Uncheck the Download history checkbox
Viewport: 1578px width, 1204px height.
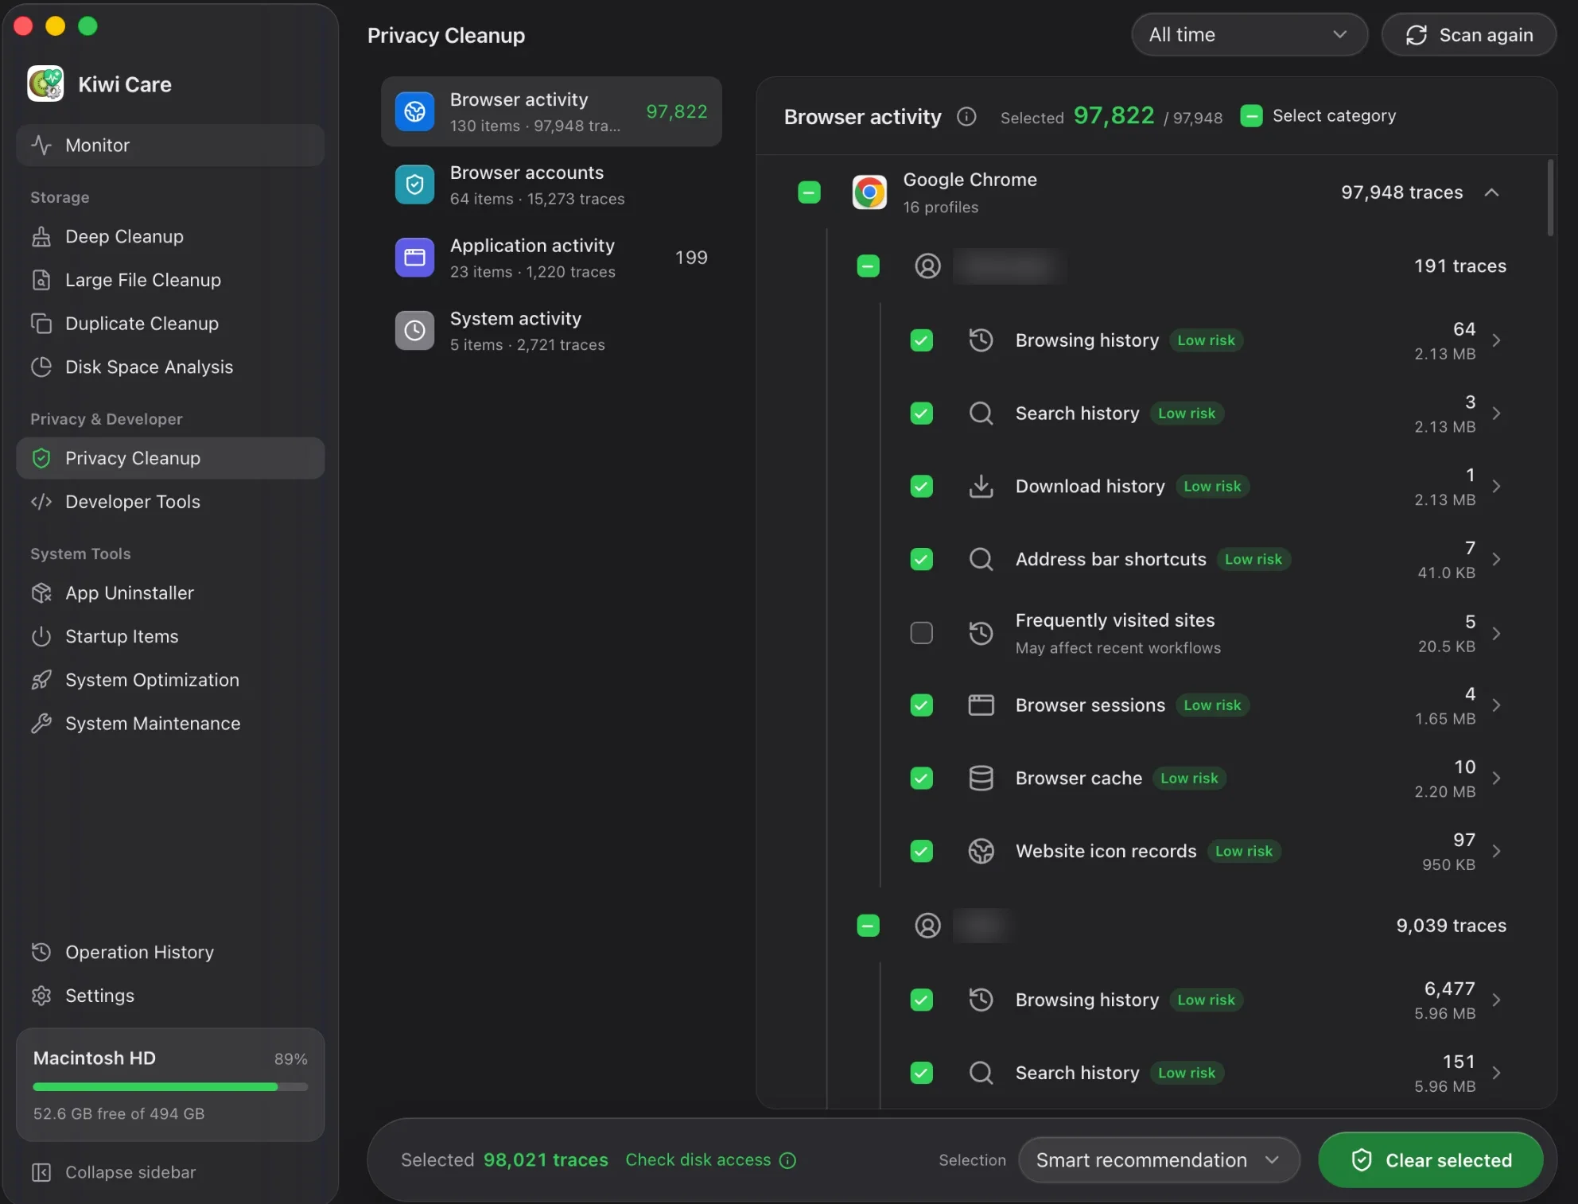(x=921, y=487)
